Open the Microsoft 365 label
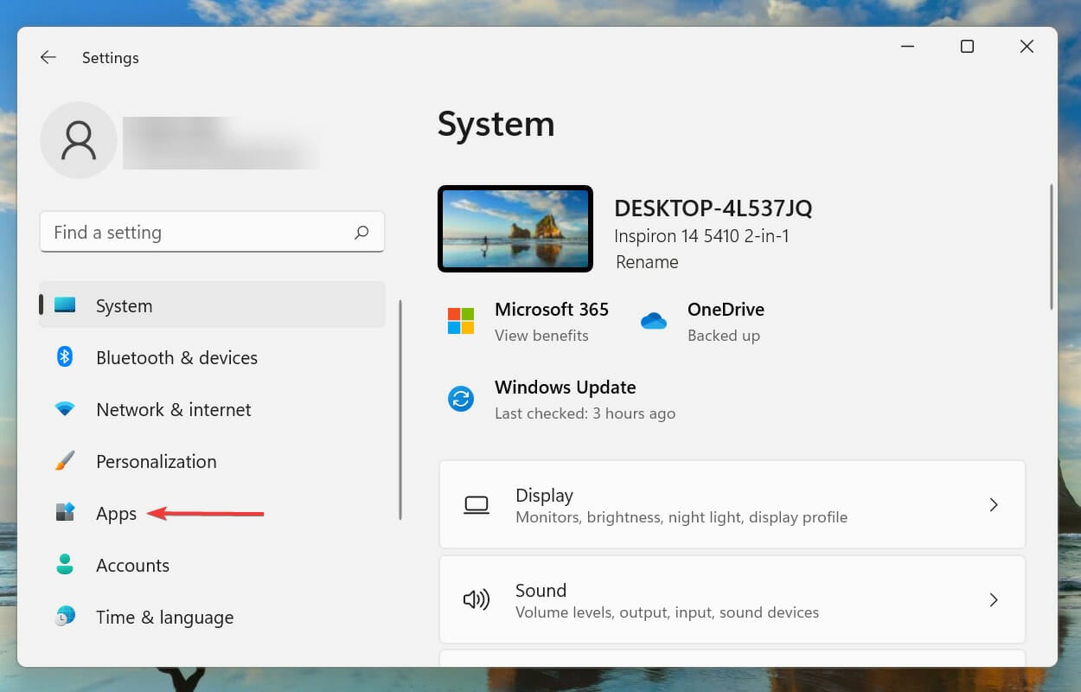1081x692 pixels. point(552,309)
